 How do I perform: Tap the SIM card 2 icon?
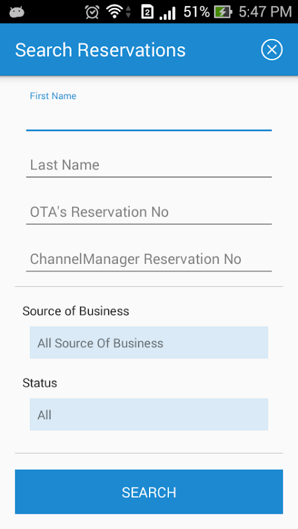coord(147,12)
